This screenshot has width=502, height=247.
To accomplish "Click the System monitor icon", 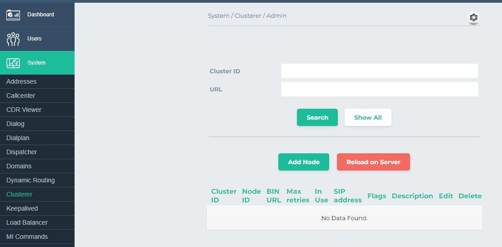I will pos(13,63).
